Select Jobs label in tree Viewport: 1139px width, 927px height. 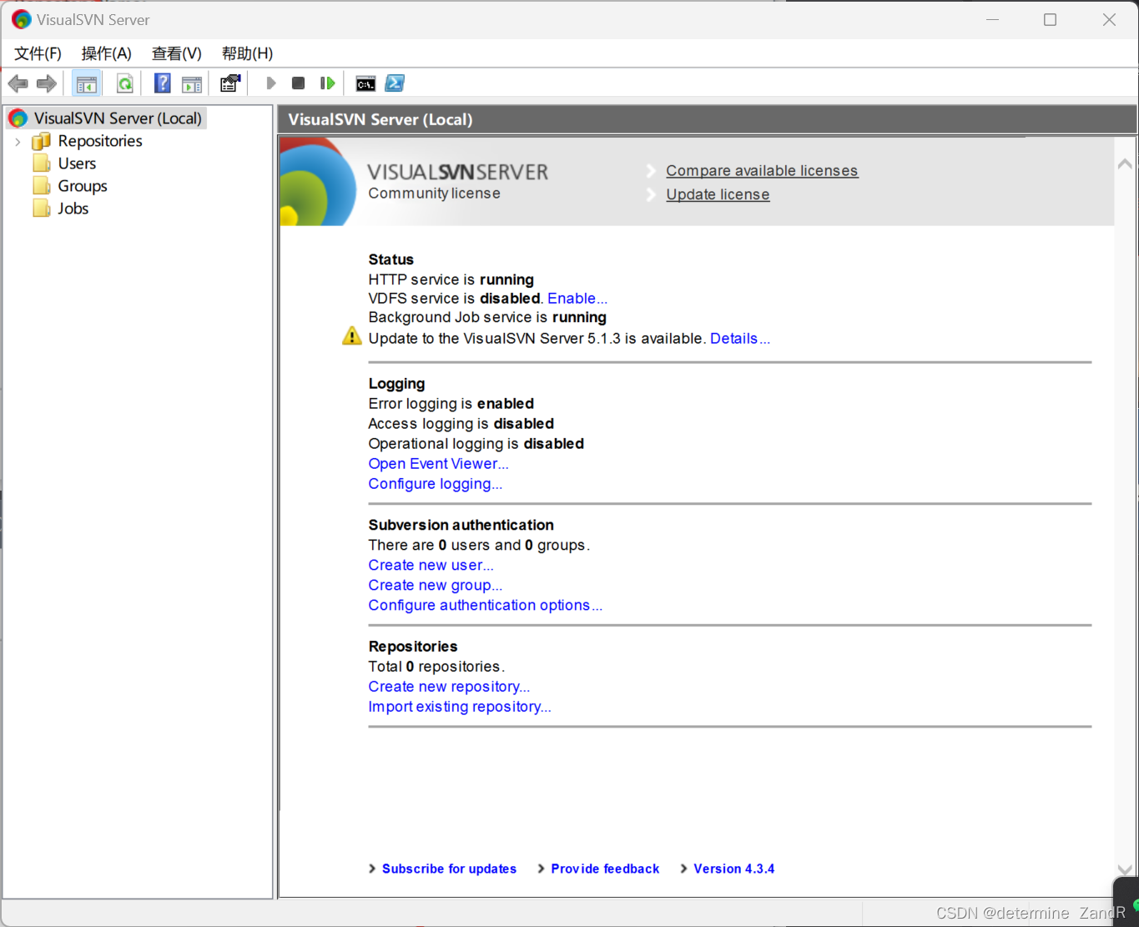coord(73,209)
